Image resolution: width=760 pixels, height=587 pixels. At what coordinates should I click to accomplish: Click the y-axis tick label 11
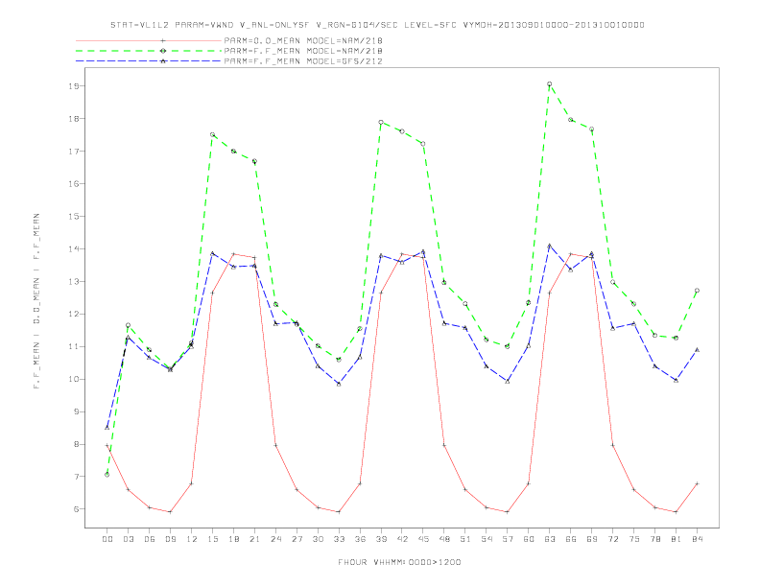tap(74, 347)
